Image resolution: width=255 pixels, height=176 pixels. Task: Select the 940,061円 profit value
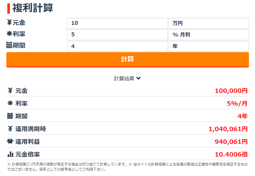[x=231, y=142]
